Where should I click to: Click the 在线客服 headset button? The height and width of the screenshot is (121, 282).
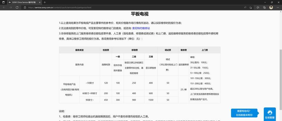click(x=270, y=114)
